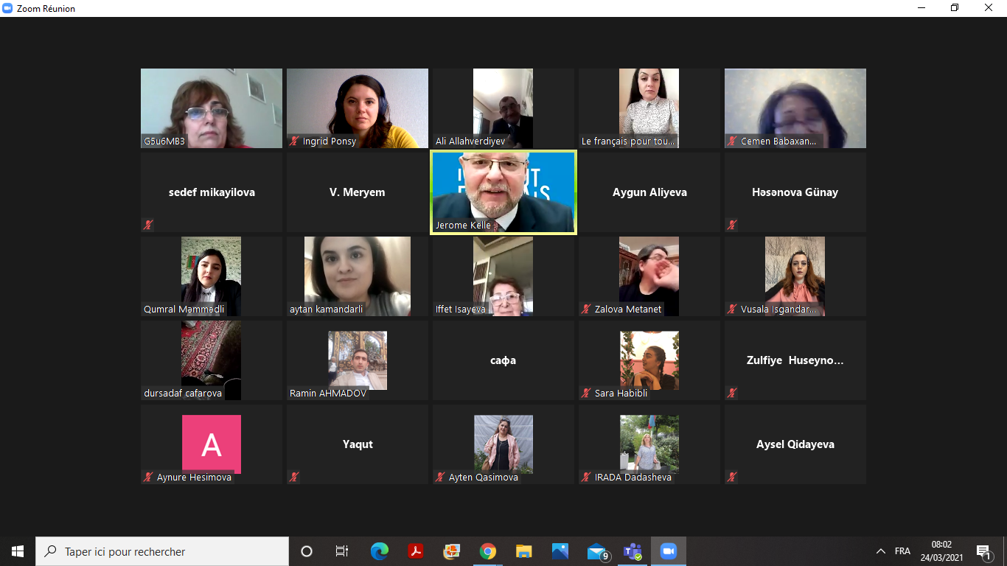
Task: Click the 'Ayten Qasimova' name label
Action: (484, 478)
